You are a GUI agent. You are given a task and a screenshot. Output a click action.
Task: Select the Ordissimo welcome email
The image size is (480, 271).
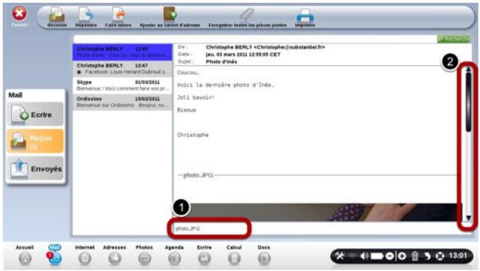[122, 102]
